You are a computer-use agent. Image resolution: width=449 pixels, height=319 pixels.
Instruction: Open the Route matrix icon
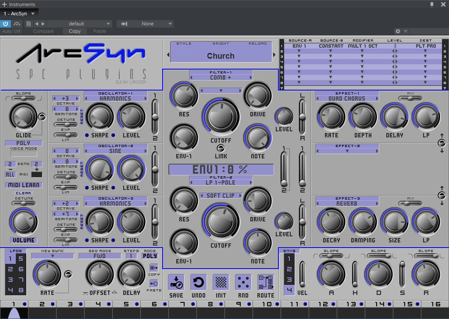pyautogui.click(x=265, y=282)
